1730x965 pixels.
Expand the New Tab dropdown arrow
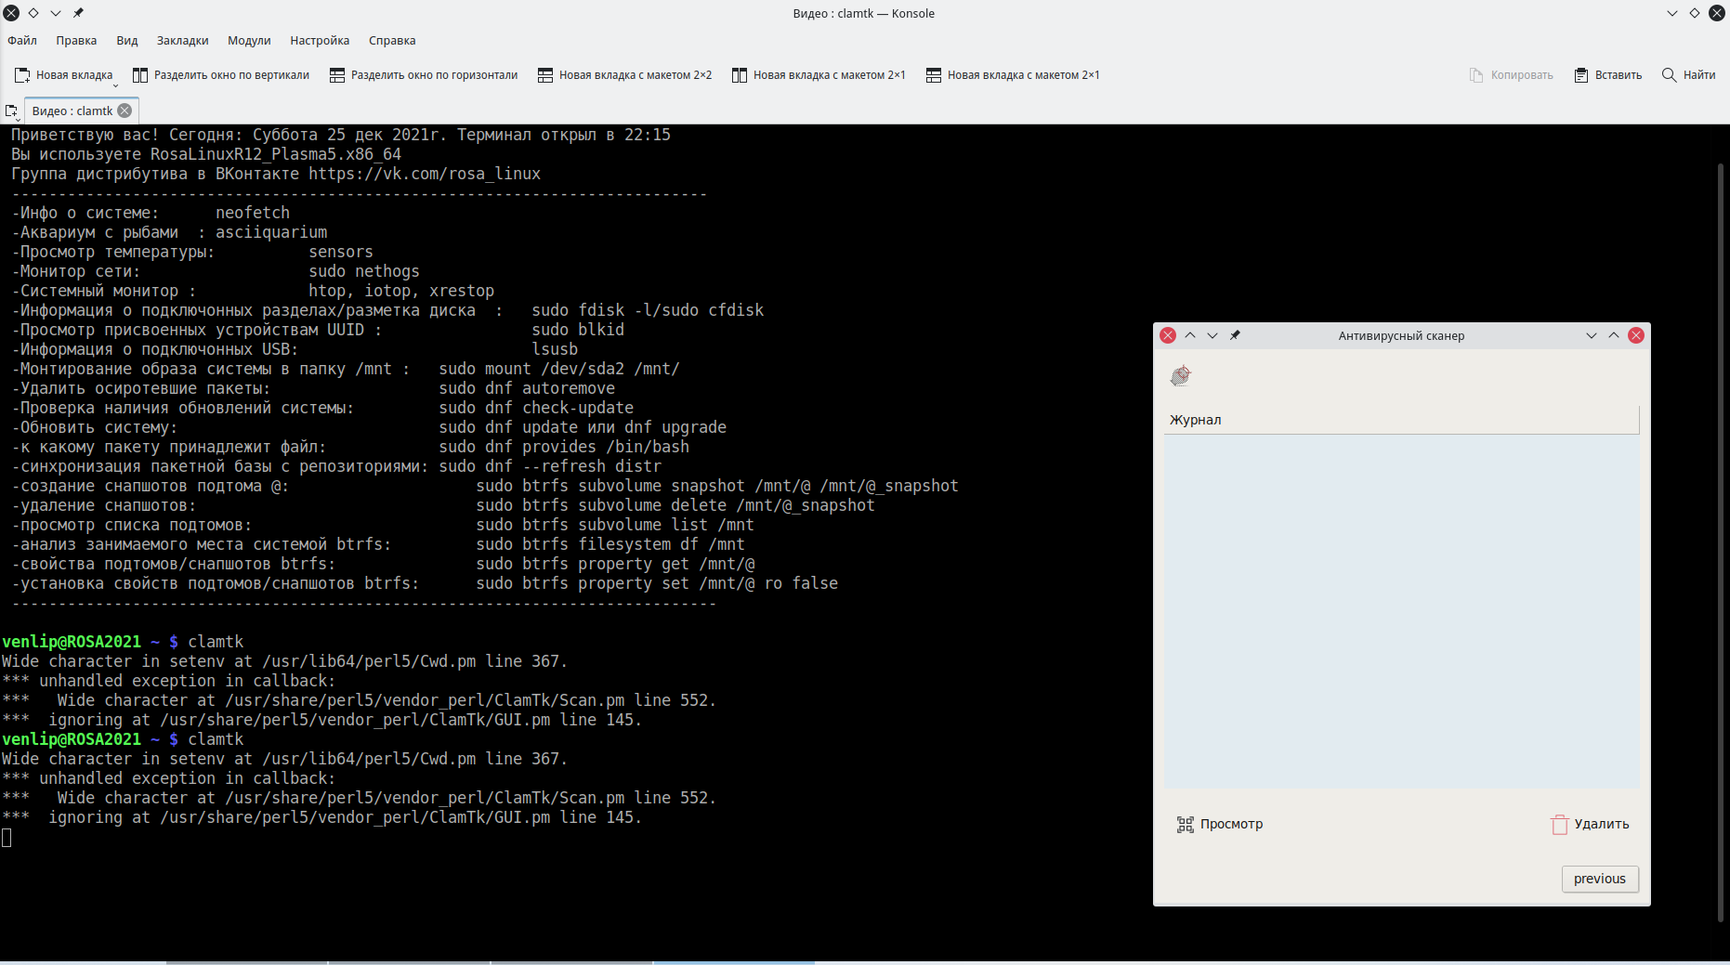tap(116, 85)
